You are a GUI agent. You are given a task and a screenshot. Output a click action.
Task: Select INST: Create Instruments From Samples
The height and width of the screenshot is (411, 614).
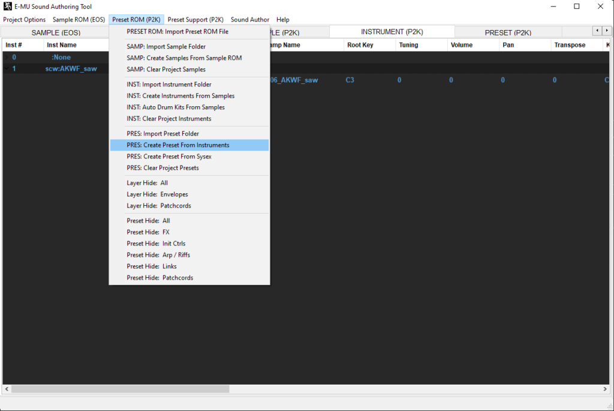[x=189, y=96]
